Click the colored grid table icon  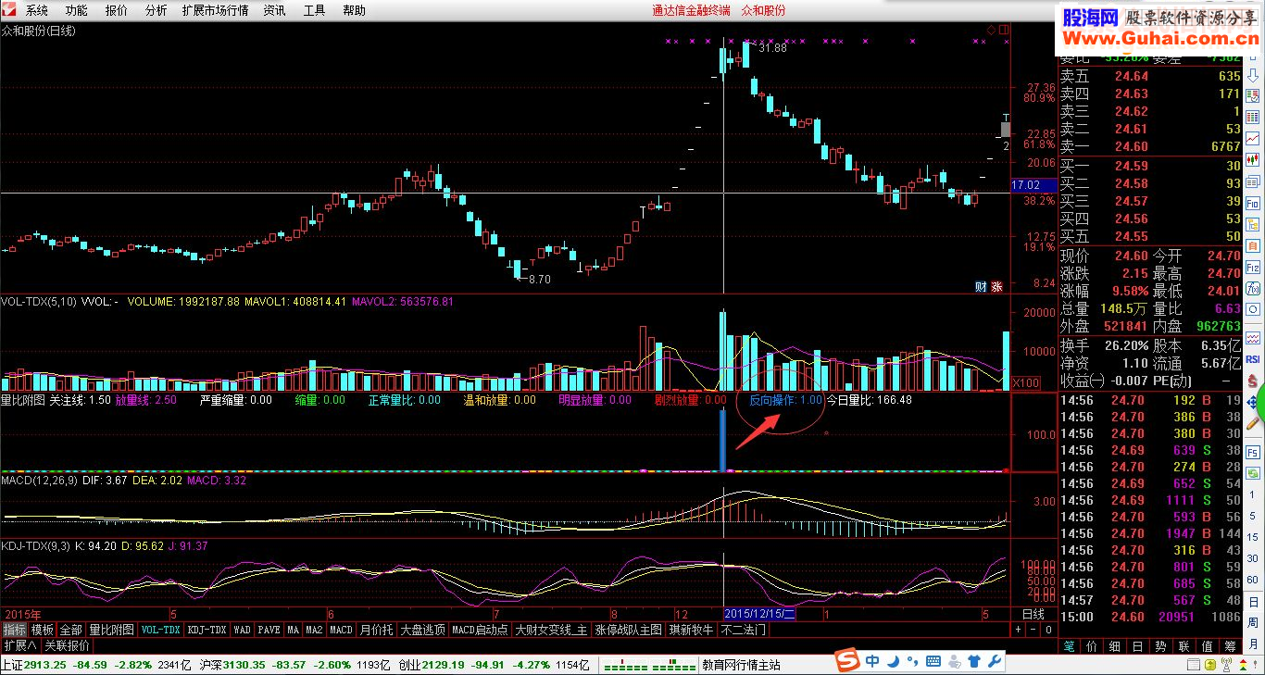tap(1252, 118)
